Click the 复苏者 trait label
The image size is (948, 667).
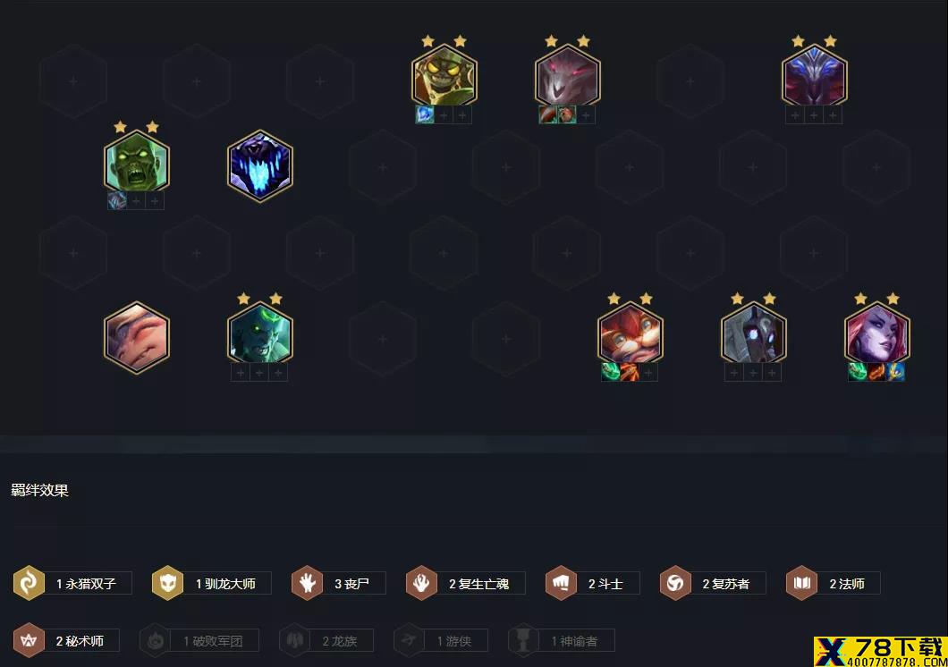tap(726, 584)
